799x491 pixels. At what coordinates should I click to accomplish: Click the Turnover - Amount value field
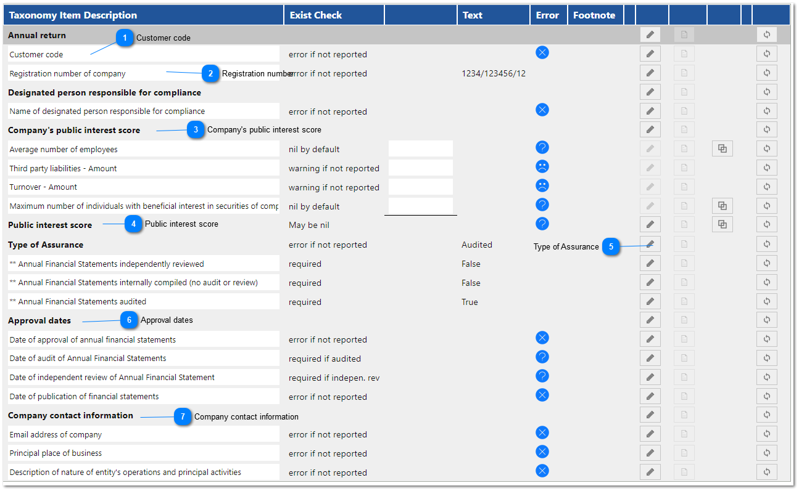tap(421, 187)
